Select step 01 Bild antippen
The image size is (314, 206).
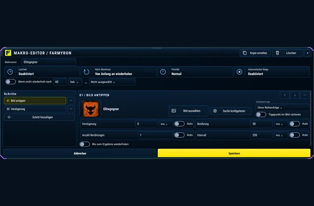coord(35,101)
